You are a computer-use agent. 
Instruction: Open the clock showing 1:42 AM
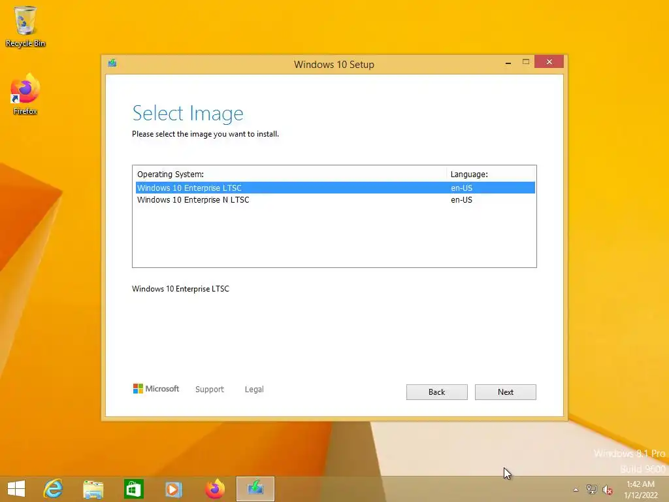pyautogui.click(x=640, y=490)
